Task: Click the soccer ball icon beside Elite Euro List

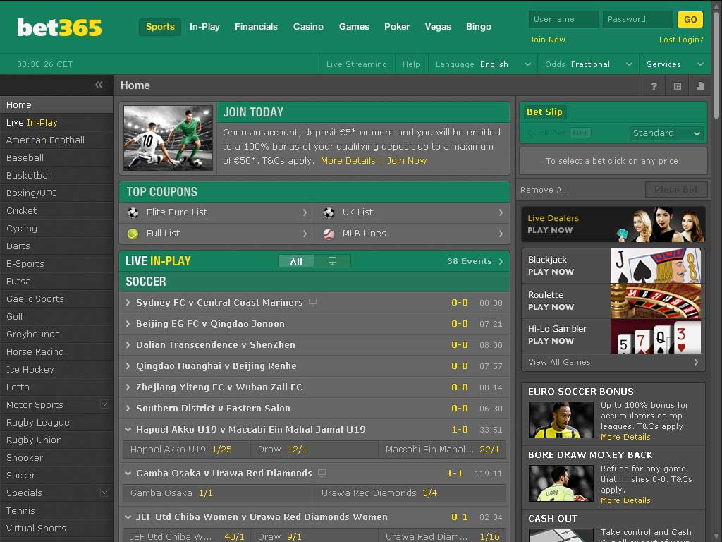Action: [x=133, y=212]
